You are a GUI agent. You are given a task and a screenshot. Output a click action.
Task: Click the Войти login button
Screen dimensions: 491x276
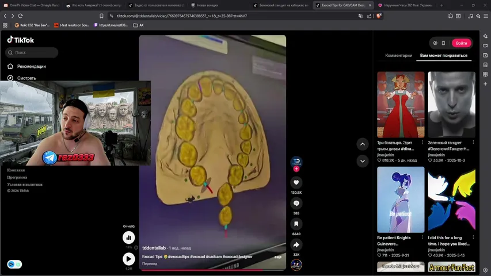[x=461, y=43]
